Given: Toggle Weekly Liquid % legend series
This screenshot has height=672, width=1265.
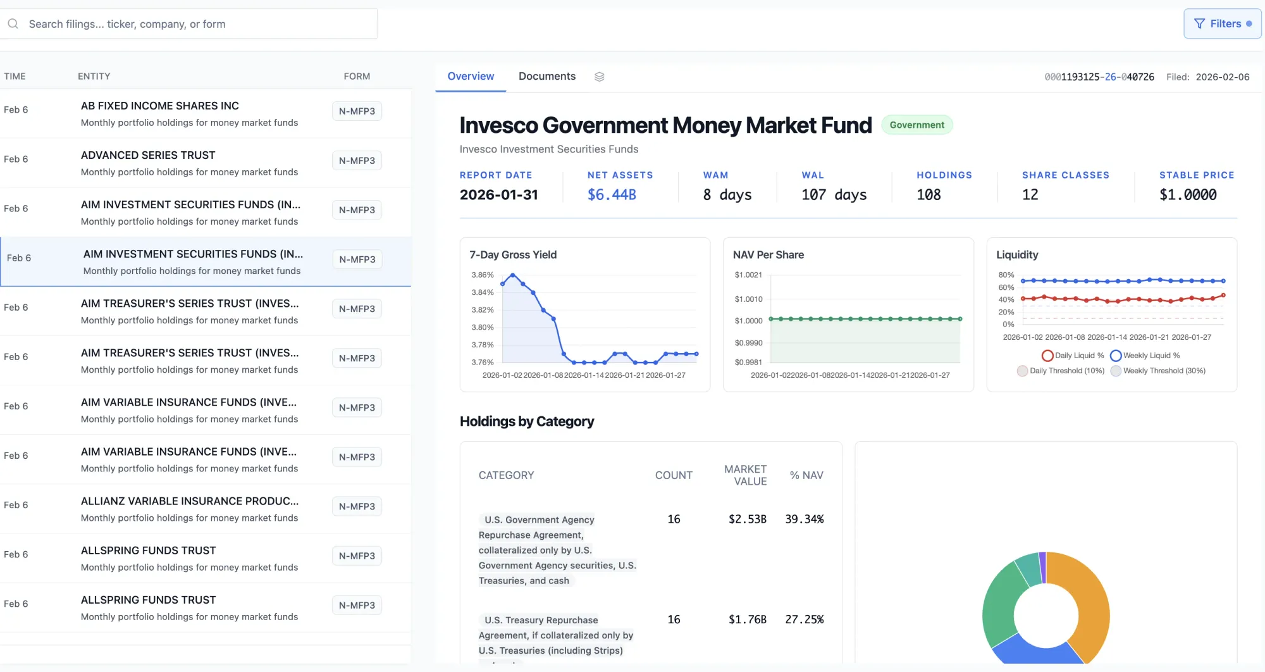Looking at the screenshot, I should (x=1145, y=356).
